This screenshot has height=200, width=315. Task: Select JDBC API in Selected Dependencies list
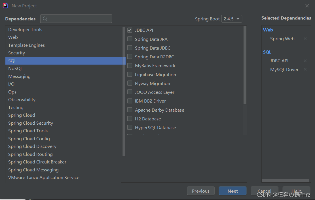tap(279, 61)
